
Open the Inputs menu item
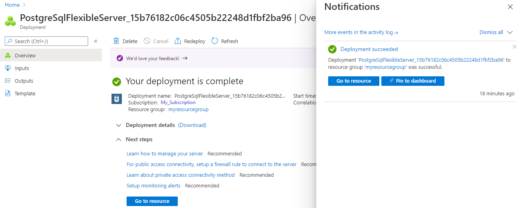pos(22,68)
